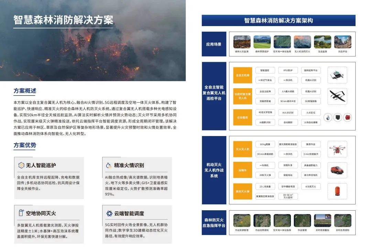Click the 云端智能调度 icon
The width and height of the screenshot is (370, 247).
coord(109,213)
